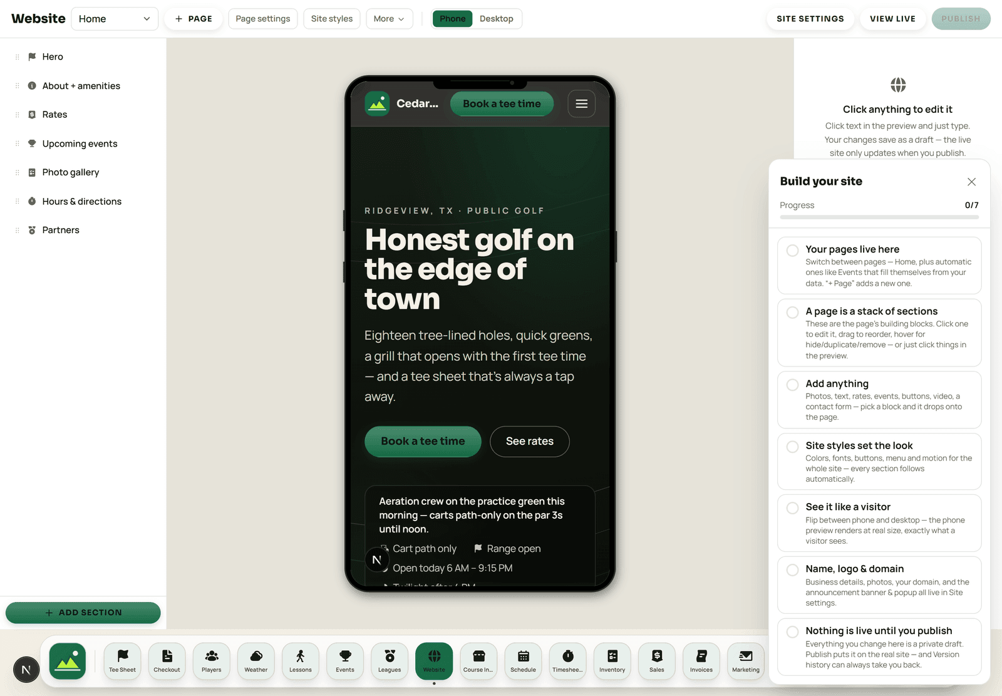
Task: Open the Leagues app in dock
Action: (389, 661)
